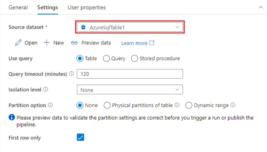The width and height of the screenshot is (267, 152).
Task: Switch to the User properties tab
Action: 87,8
